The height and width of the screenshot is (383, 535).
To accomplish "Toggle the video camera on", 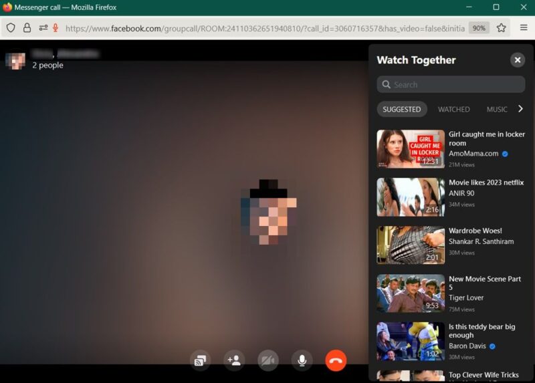I will tap(268, 360).
